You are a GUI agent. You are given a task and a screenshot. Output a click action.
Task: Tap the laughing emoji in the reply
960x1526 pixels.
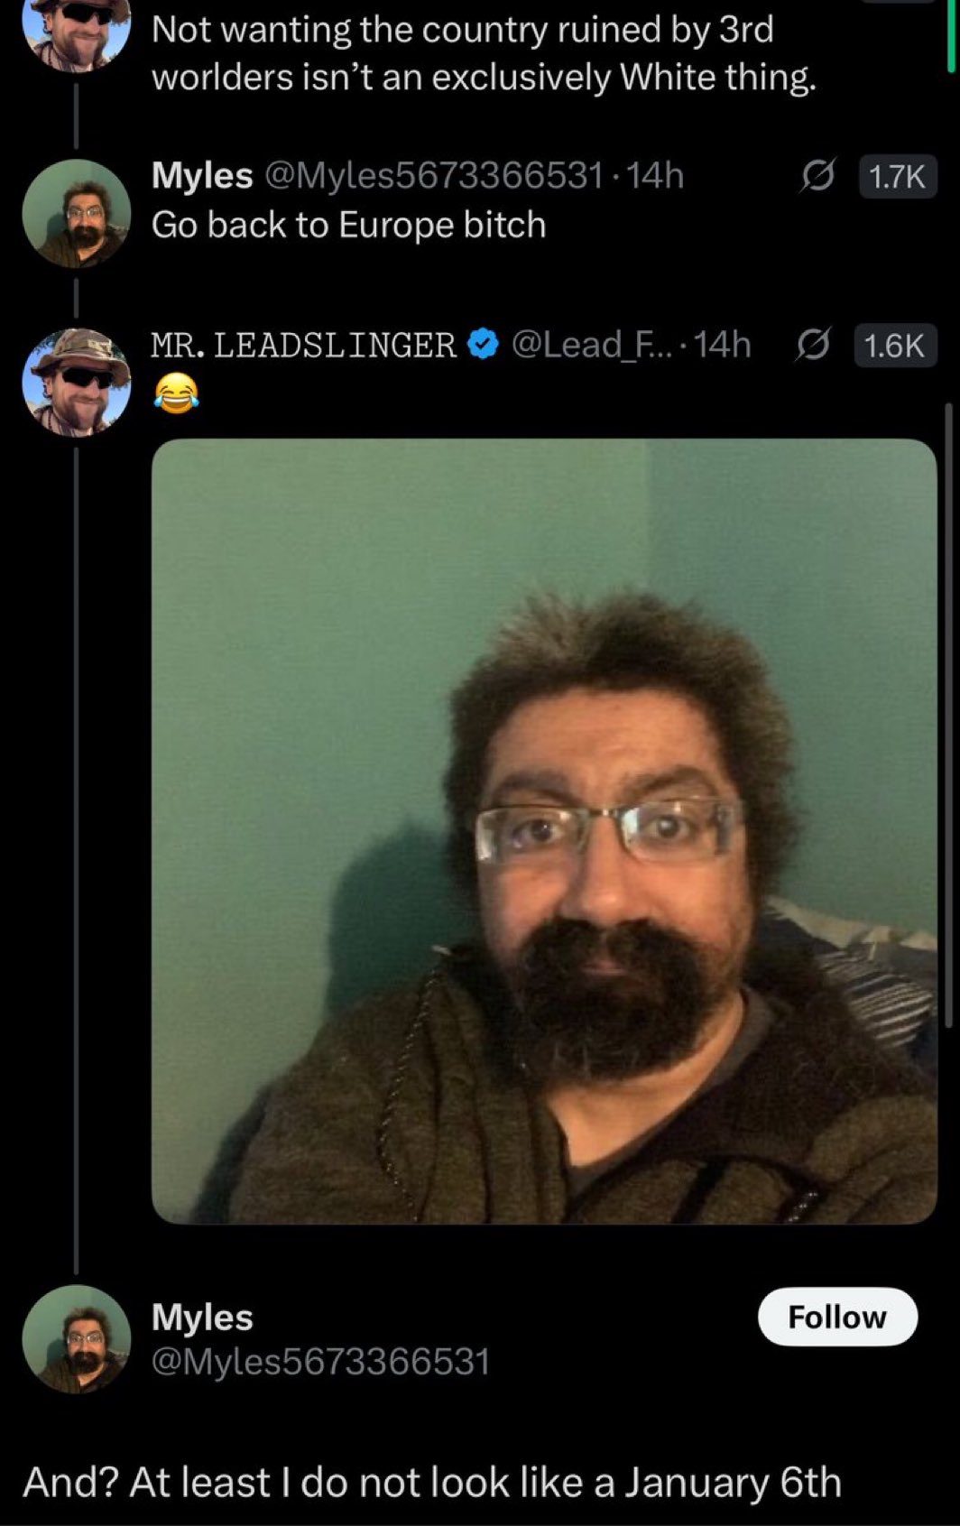point(176,393)
